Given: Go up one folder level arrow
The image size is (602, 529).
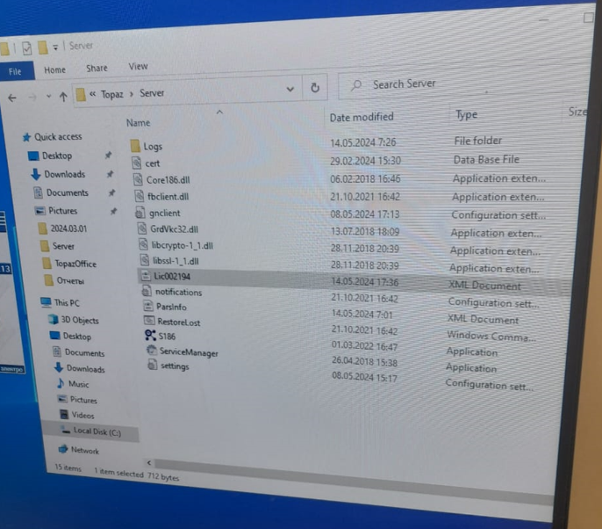Looking at the screenshot, I should [x=63, y=97].
